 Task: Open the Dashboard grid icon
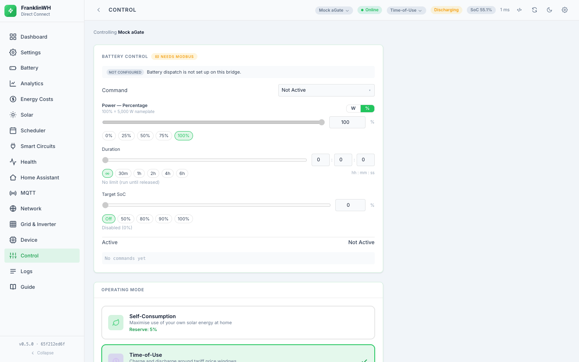(x=13, y=37)
